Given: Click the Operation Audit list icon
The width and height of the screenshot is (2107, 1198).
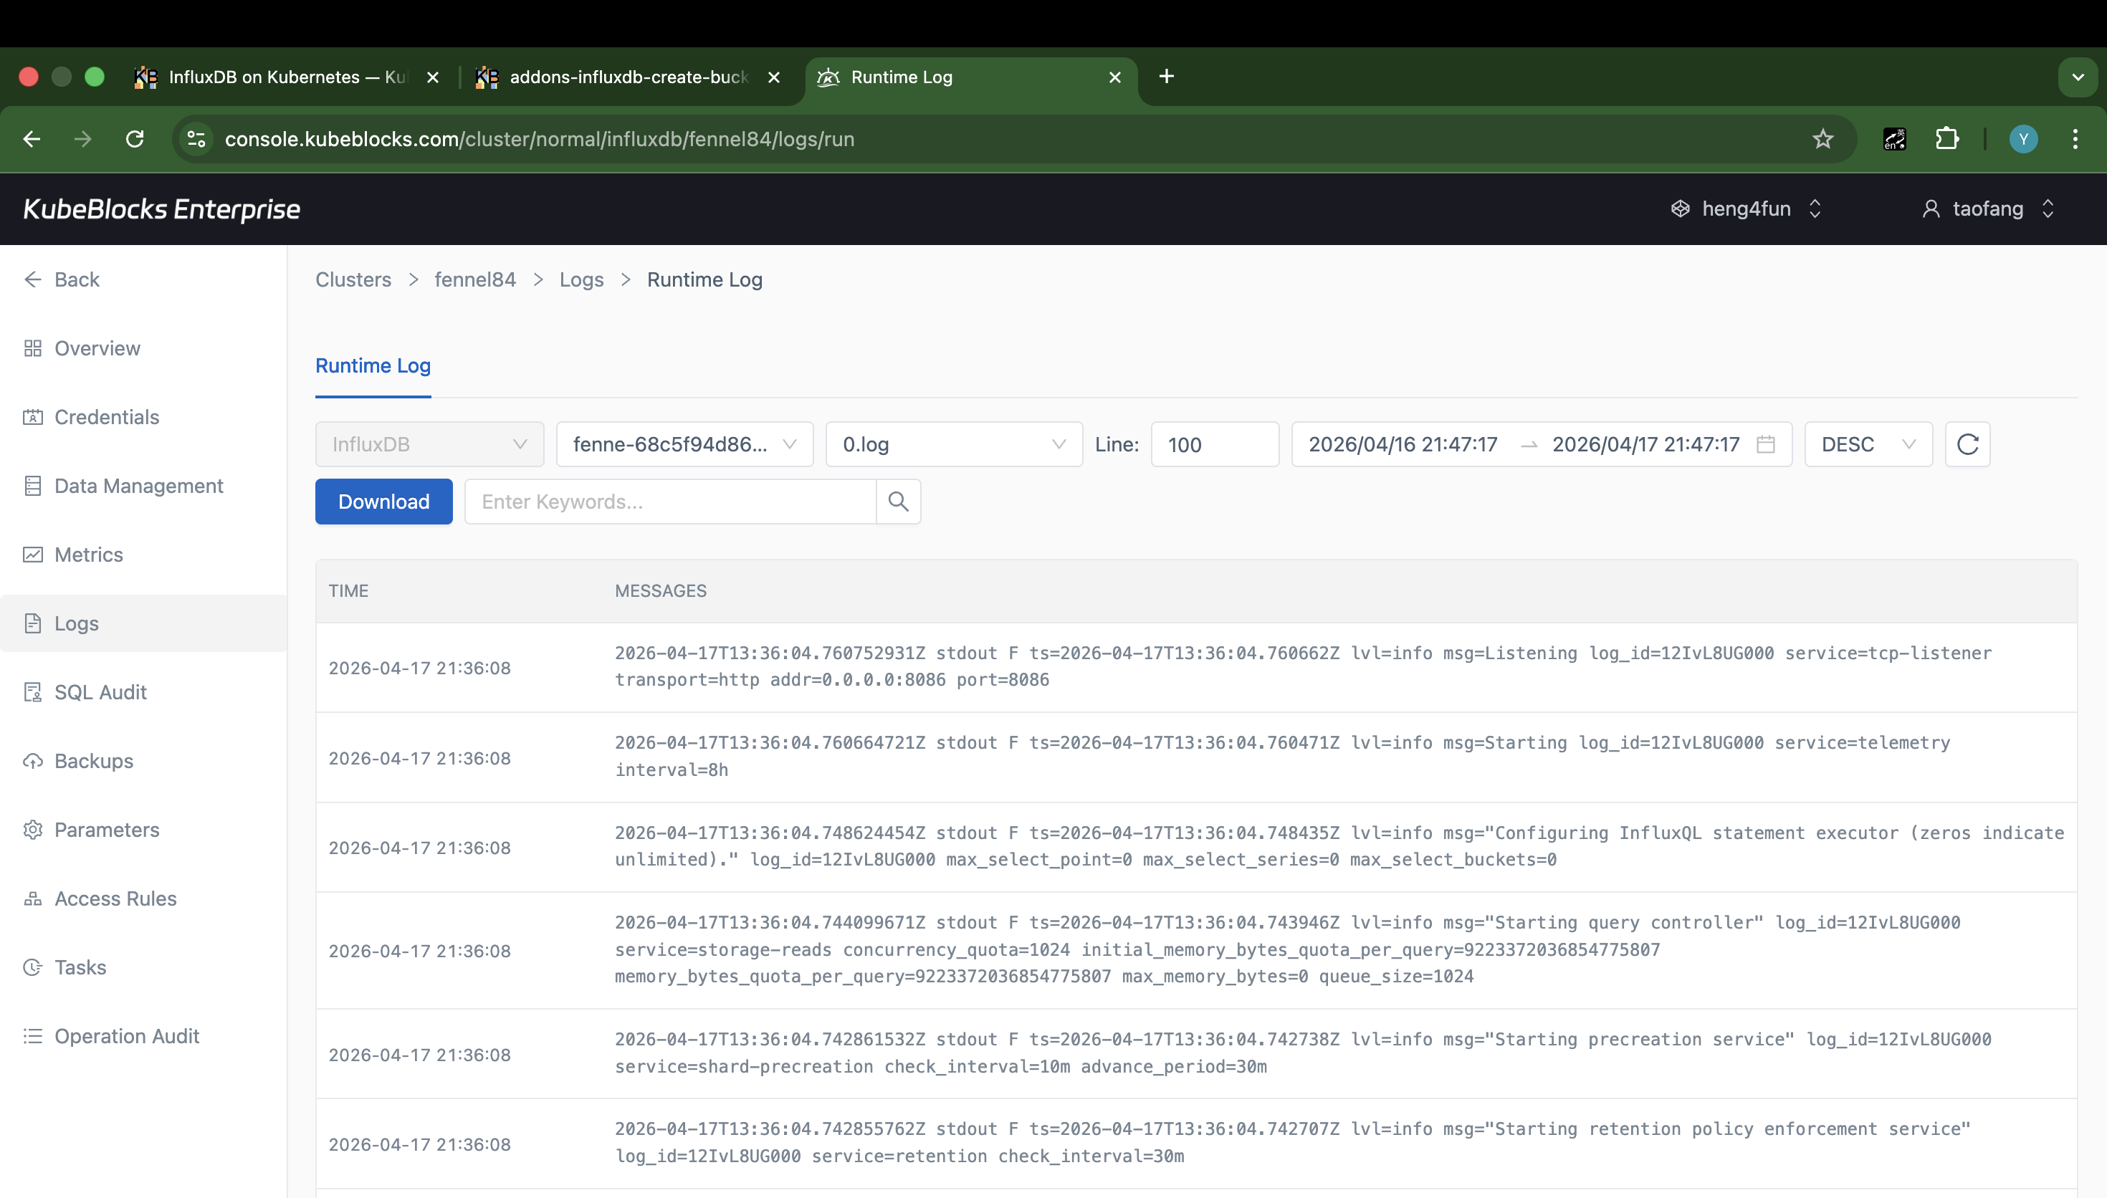Looking at the screenshot, I should [33, 1036].
